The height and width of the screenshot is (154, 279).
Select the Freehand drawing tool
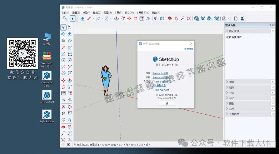click(69, 47)
